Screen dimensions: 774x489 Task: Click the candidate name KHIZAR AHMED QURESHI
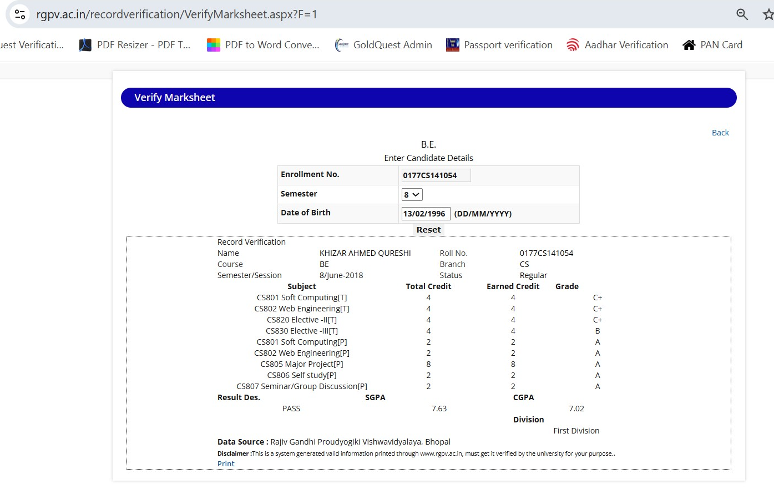pyautogui.click(x=365, y=253)
